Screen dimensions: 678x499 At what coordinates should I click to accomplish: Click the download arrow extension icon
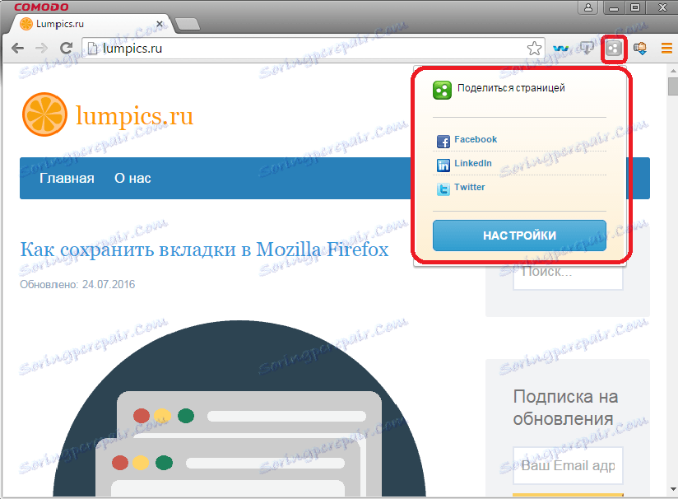[x=587, y=48]
